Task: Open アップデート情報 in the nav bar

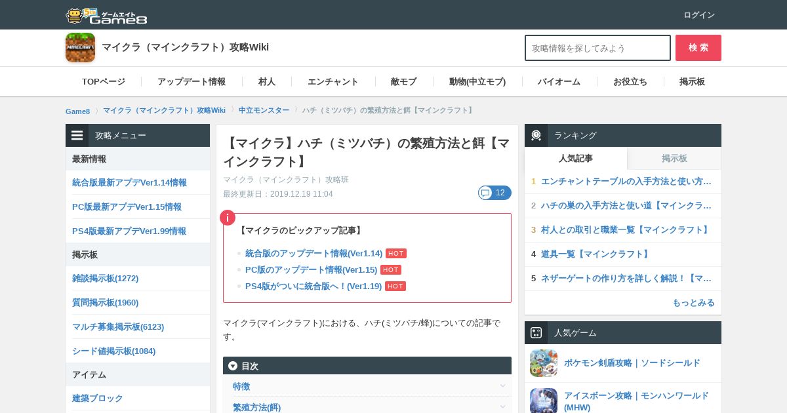Action: (192, 82)
